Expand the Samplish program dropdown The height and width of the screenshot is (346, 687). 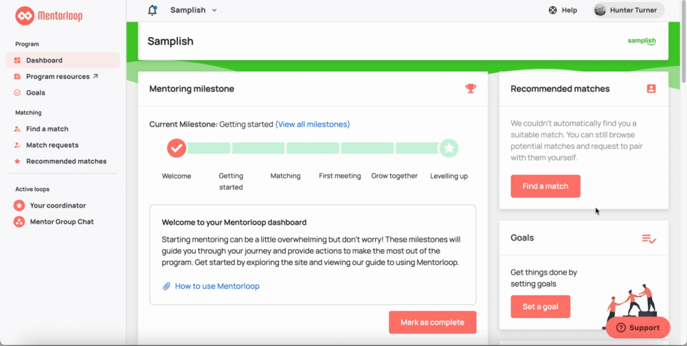[x=194, y=10]
